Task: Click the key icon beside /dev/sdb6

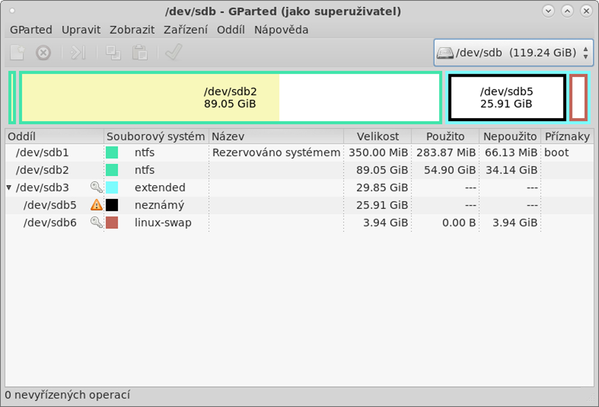Action: pos(96,222)
